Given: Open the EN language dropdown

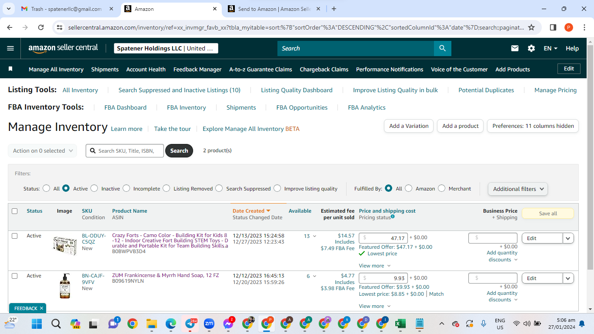Looking at the screenshot, I should [551, 48].
